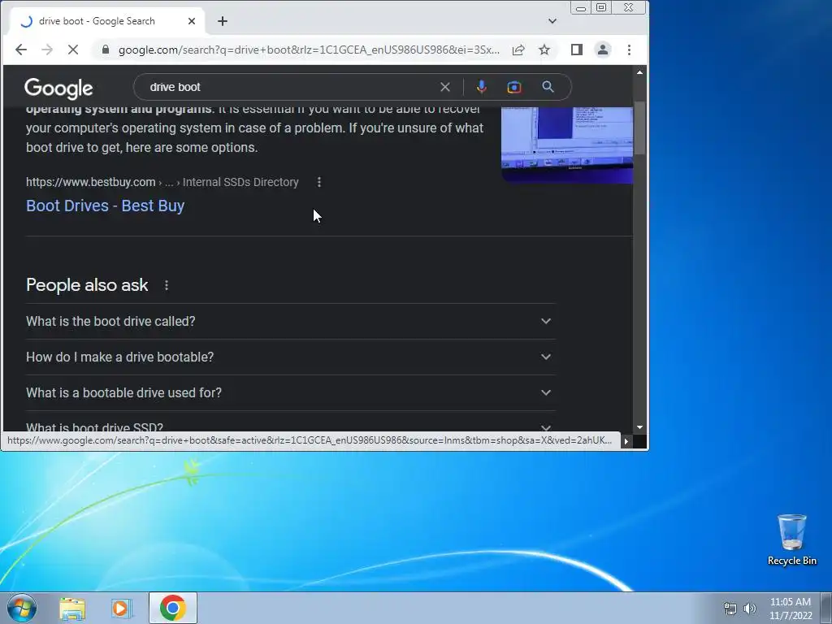Click the horizontal scroll right arrow
832x624 pixels.
tap(626, 441)
